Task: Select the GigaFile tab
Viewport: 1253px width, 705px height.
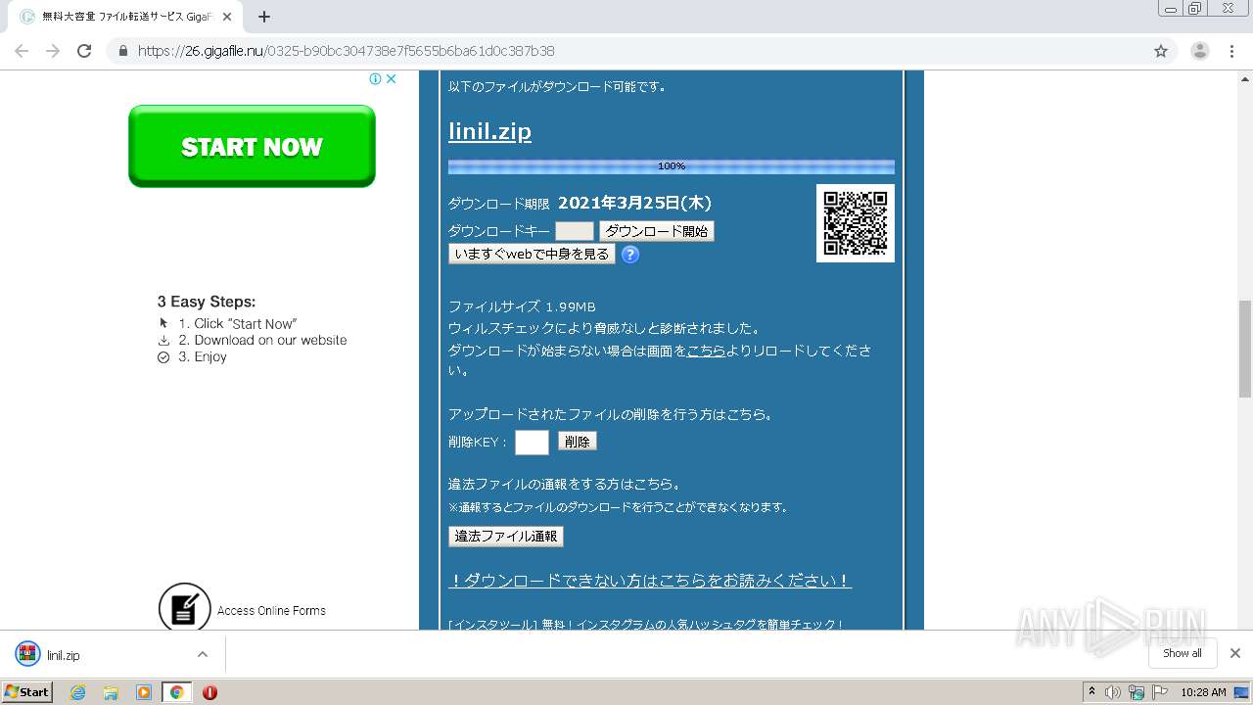Action: (x=123, y=17)
